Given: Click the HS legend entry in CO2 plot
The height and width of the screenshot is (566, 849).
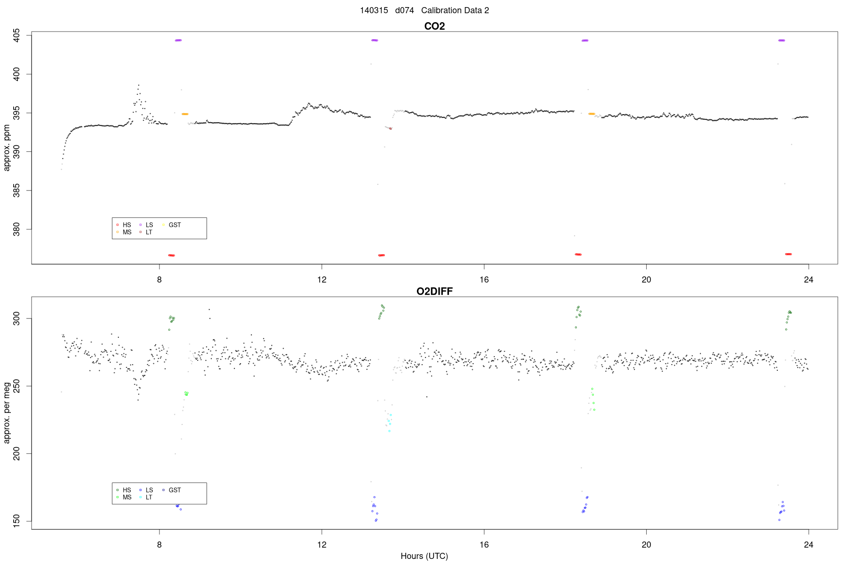Looking at the screenshot, I should 124,225.
